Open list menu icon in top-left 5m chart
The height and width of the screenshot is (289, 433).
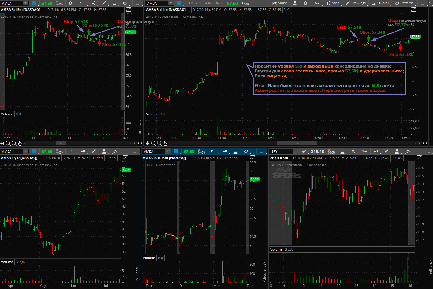pos(138,3)
